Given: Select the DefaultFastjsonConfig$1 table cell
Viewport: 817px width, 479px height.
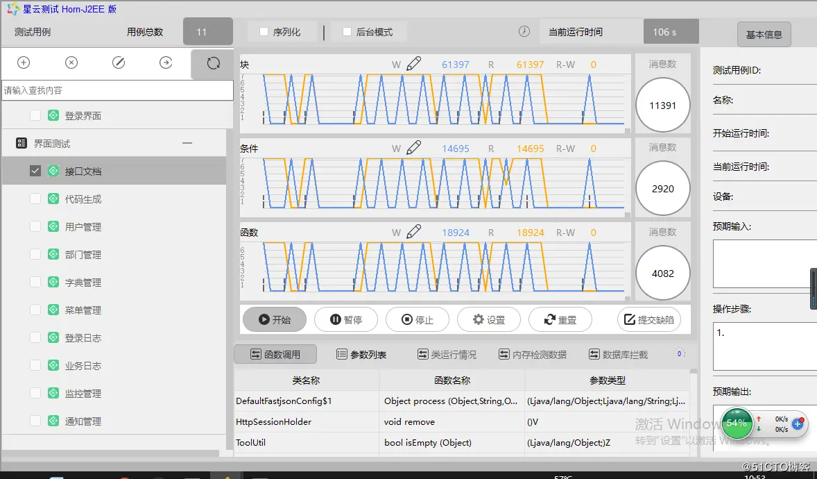Looking at the screenshot, I should [x=306, y=401].
